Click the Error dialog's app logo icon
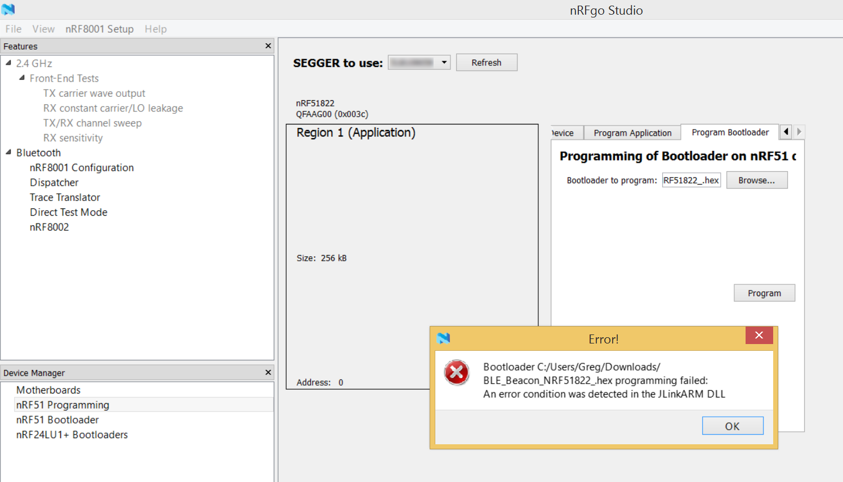Image resolution: width=843 pixels, height=482 pixels. [x=444, y=338]
